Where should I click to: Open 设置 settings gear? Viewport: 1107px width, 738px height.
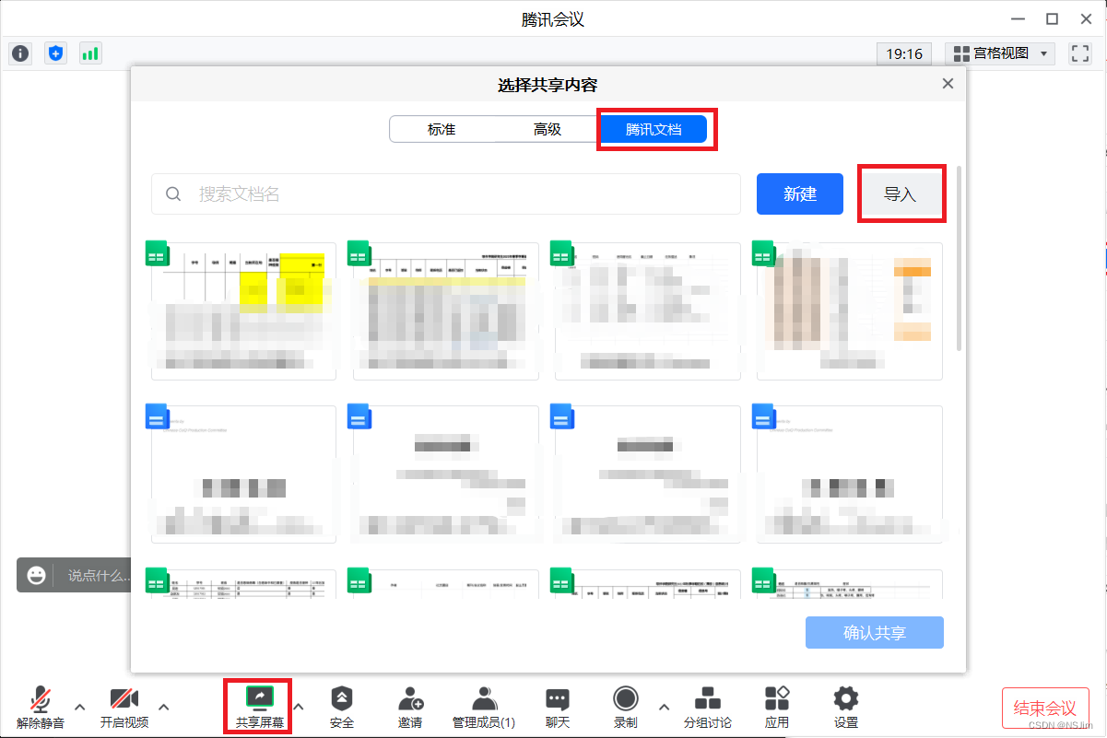(846, 708)
